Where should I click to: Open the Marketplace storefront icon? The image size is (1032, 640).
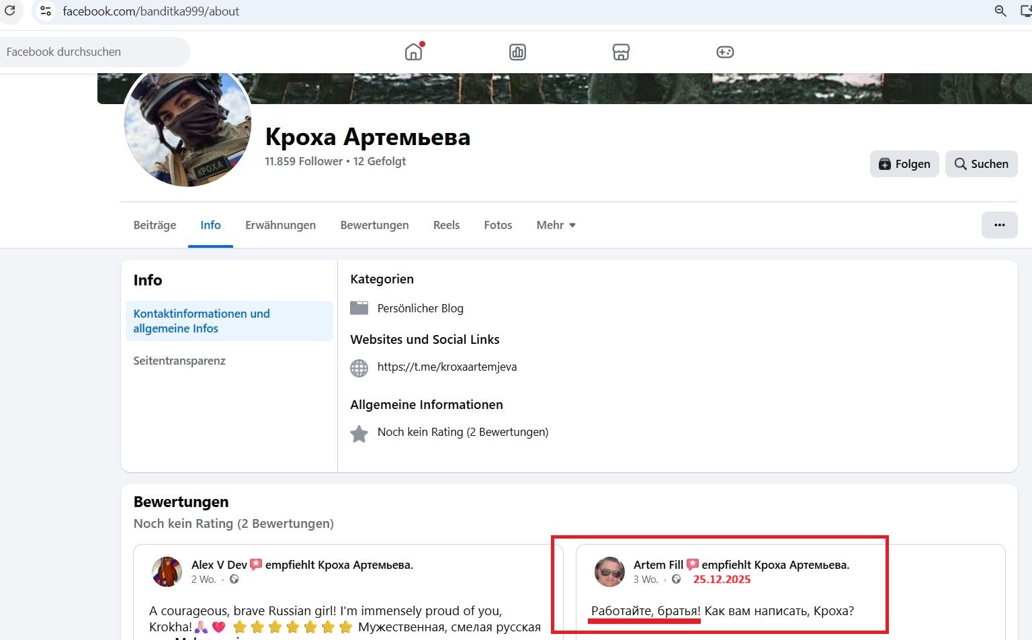click(621, 51)
